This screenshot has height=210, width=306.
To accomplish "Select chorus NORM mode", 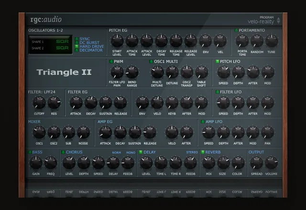I will pyautogui.click(x=117, y=153).
